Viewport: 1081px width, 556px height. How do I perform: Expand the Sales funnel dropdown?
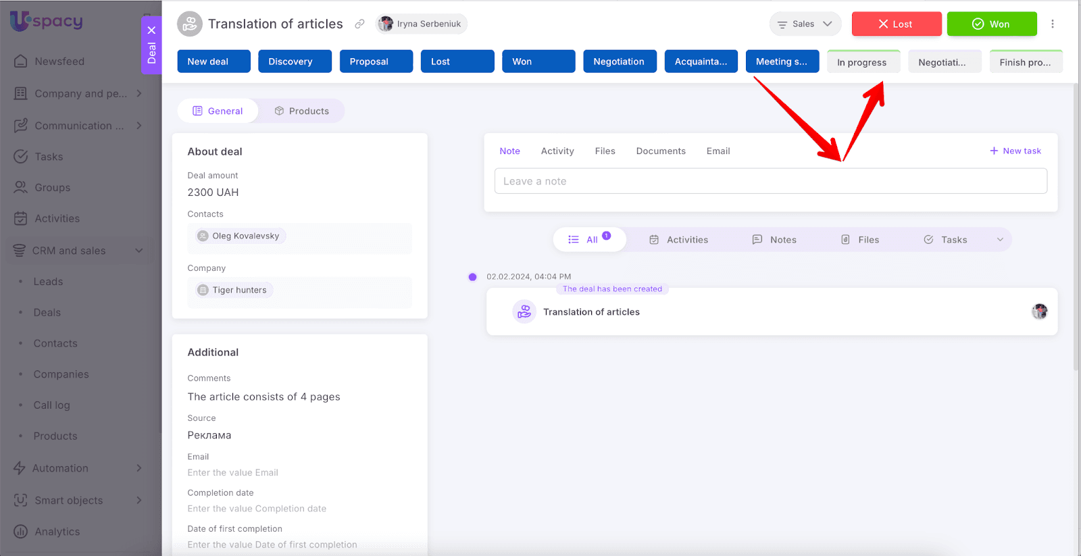point(805,24)
